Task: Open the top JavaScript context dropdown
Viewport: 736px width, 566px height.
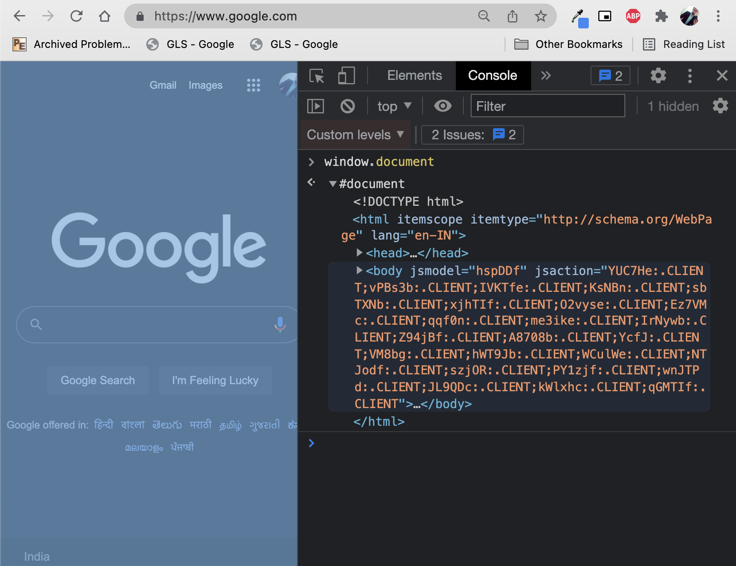Action: [x=394, y=106]
